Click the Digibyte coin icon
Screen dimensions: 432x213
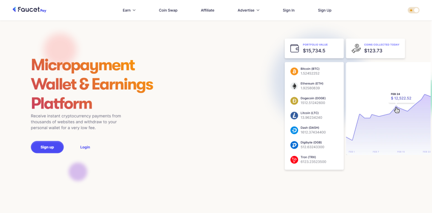294,145
